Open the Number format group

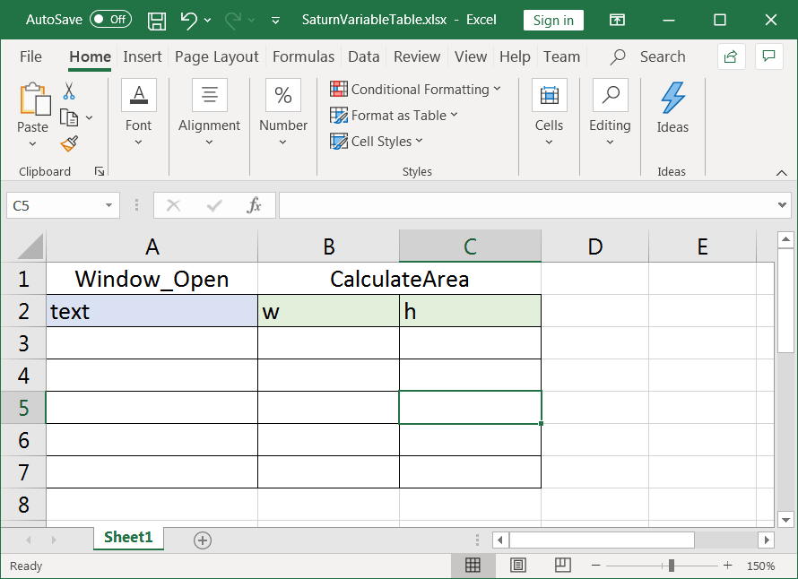click(283, 113)
